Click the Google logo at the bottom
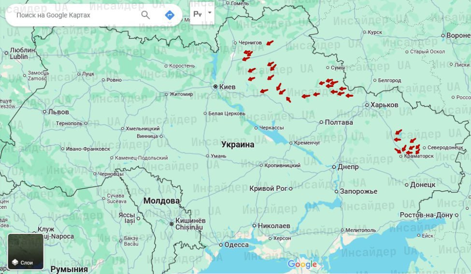 [x=302, y=264]
